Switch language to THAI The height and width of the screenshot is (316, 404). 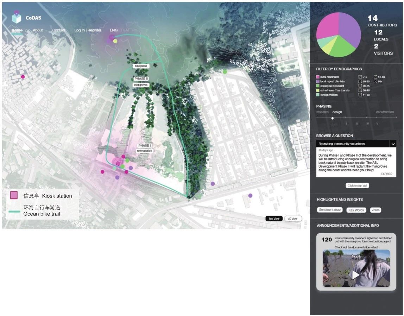coord(125,30)
